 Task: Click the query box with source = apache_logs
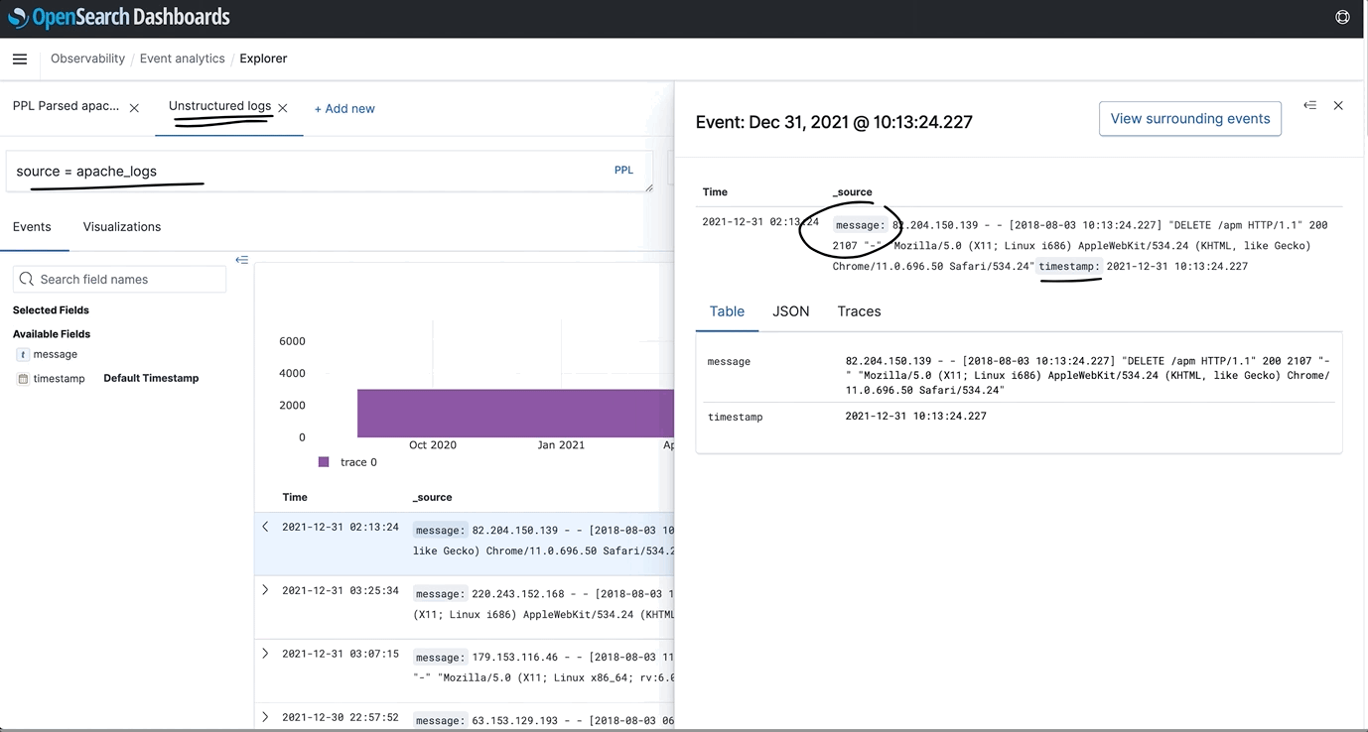pos(330,172)
